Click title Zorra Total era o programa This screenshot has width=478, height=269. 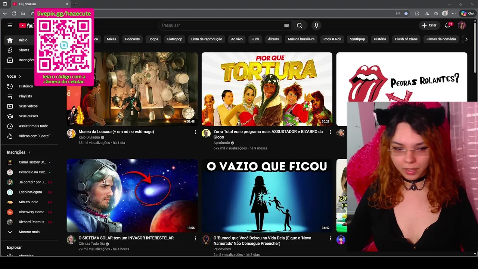[x=268, y=134]
